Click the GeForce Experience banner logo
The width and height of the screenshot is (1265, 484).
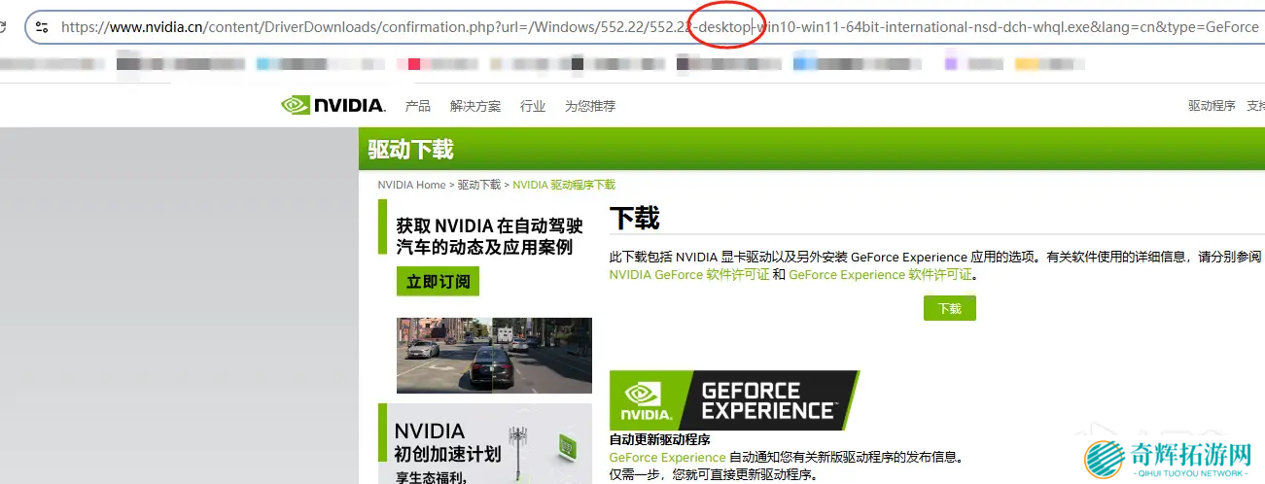point(734,400)
